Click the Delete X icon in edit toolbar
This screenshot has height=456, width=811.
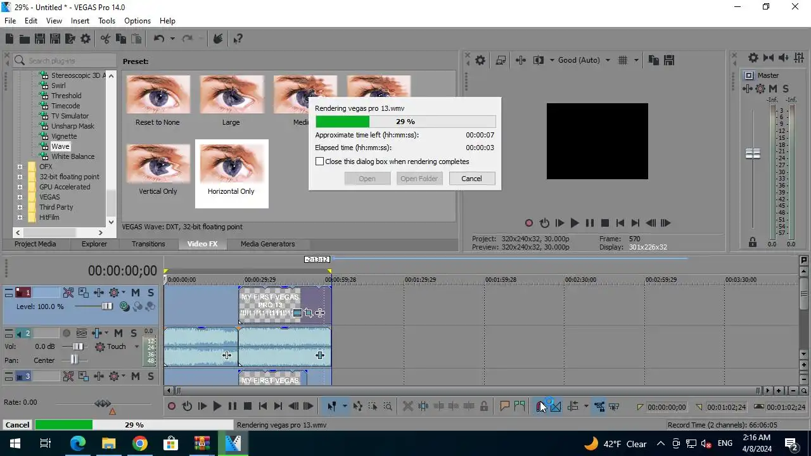coord(408,407)
